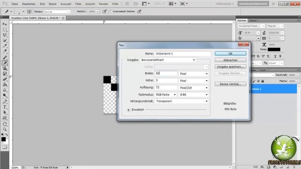
Task: Toggle Subscript text style button
Action: coord(268,56)
